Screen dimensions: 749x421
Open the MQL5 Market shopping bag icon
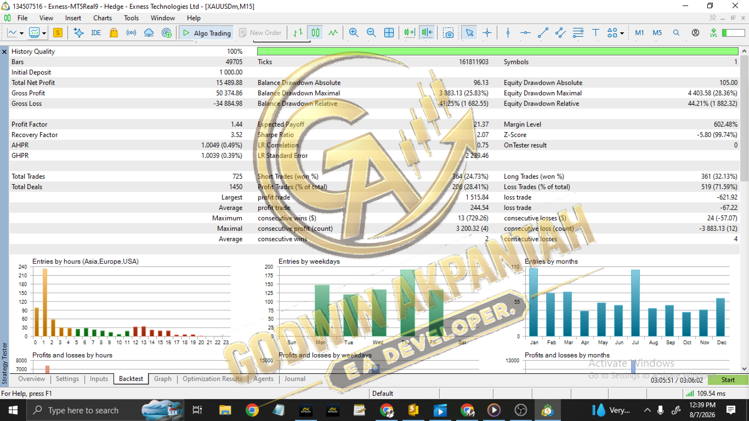114,33
